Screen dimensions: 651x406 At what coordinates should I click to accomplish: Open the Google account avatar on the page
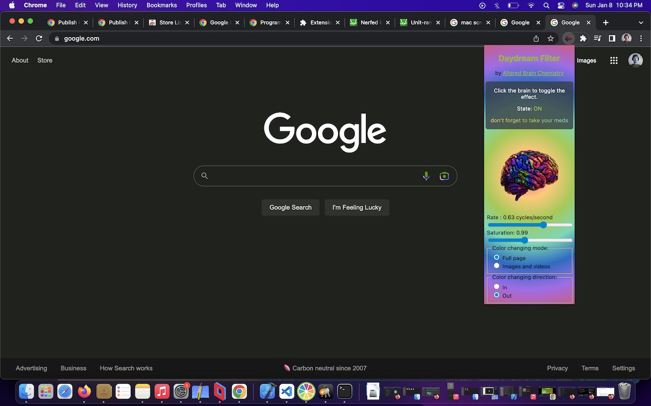(635, 60)
